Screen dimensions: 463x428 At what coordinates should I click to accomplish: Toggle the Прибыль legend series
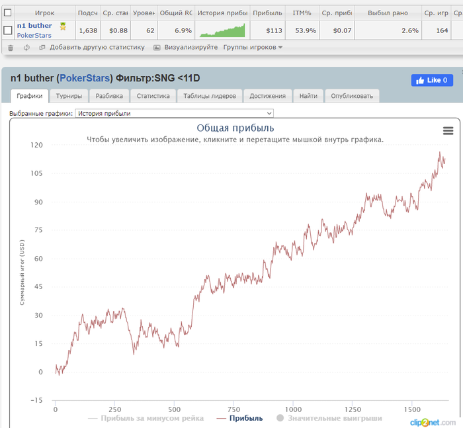click(x=239, y=418)
